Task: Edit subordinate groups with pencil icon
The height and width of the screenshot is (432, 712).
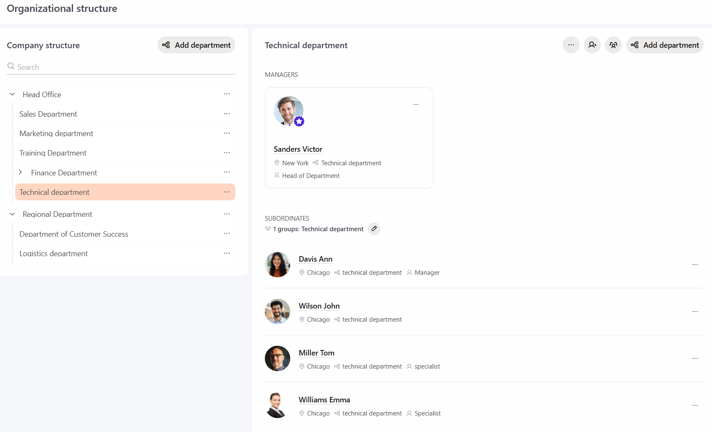Action: coord(374,229)
